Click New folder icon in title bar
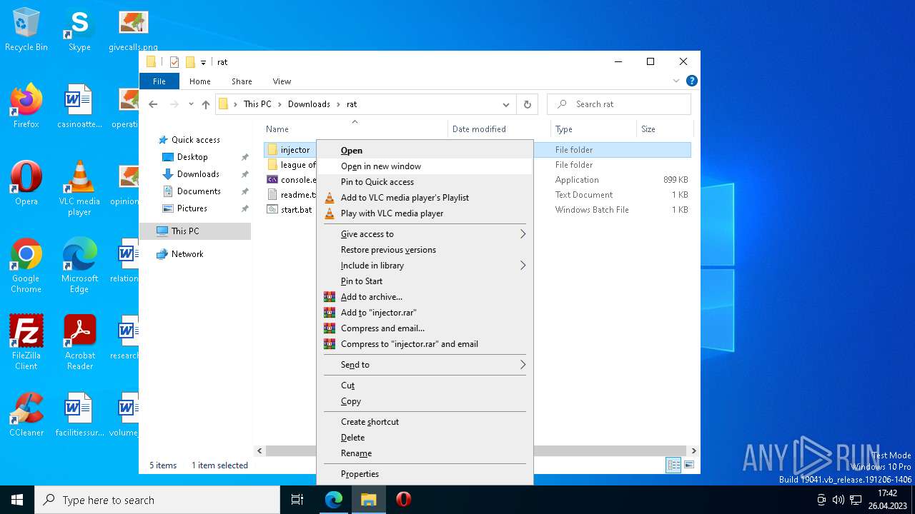 pos(190,62)
